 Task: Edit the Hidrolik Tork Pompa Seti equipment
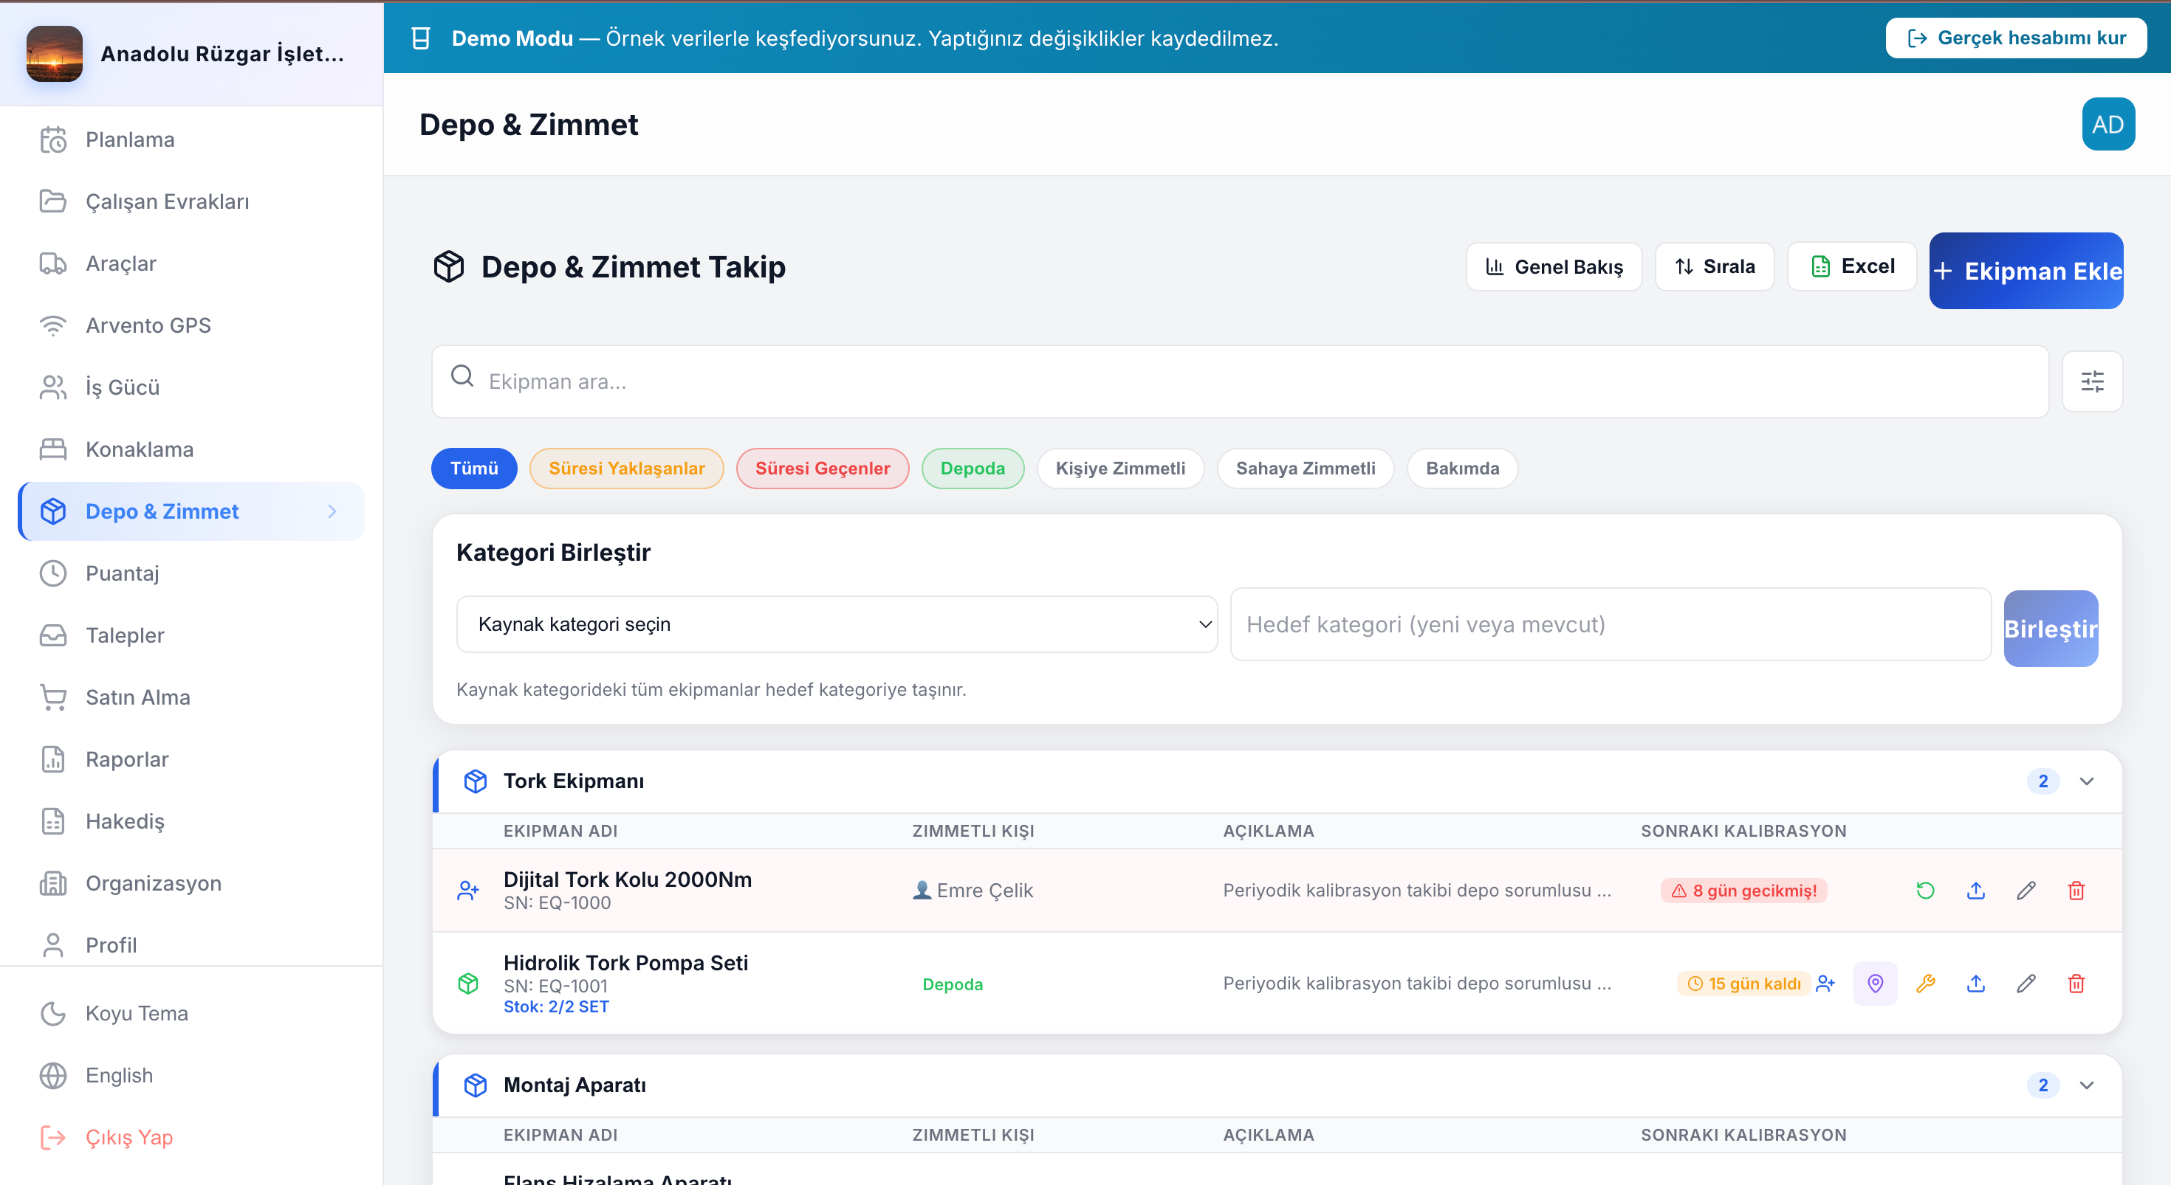[x=2026, y=983]
